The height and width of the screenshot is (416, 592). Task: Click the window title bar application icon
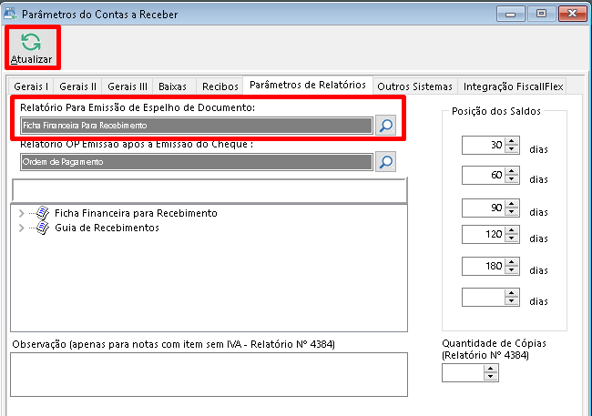(x=10, y=14)
